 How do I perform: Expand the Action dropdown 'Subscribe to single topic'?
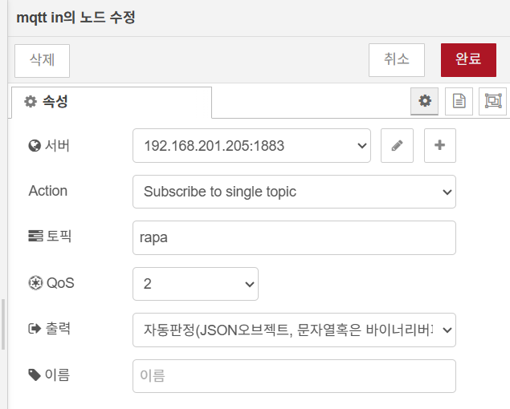coord(294,192)
